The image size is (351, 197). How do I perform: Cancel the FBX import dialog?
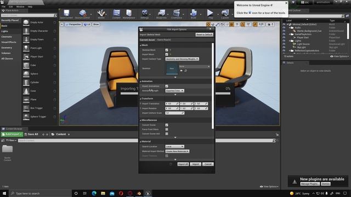point(208,164)
